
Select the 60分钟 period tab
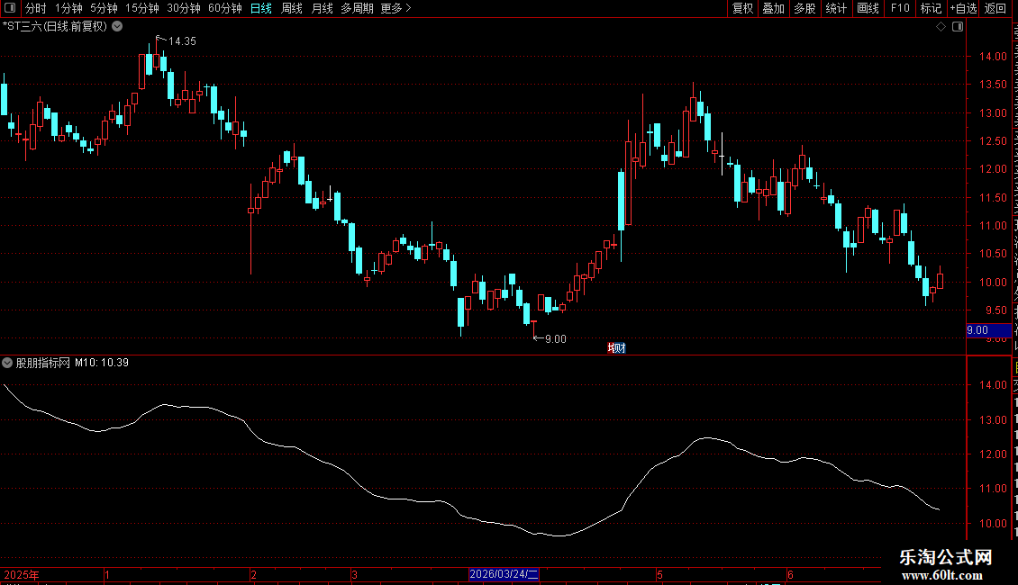click(224, 8)
